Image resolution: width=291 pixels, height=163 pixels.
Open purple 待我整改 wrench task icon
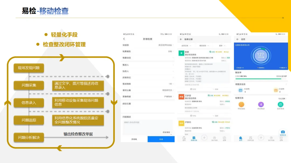[261, 105]
